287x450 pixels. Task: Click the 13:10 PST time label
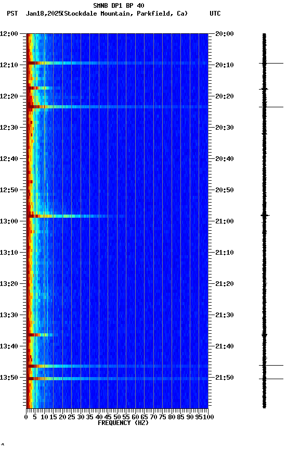9,253
